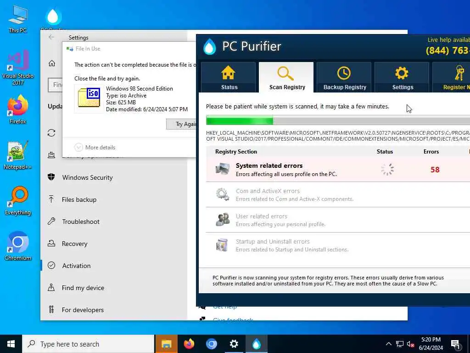The height and width of the screenshot is (353, 470).
Task: Click the Windows Update sync icon in Settings
Action: (51, 133)
